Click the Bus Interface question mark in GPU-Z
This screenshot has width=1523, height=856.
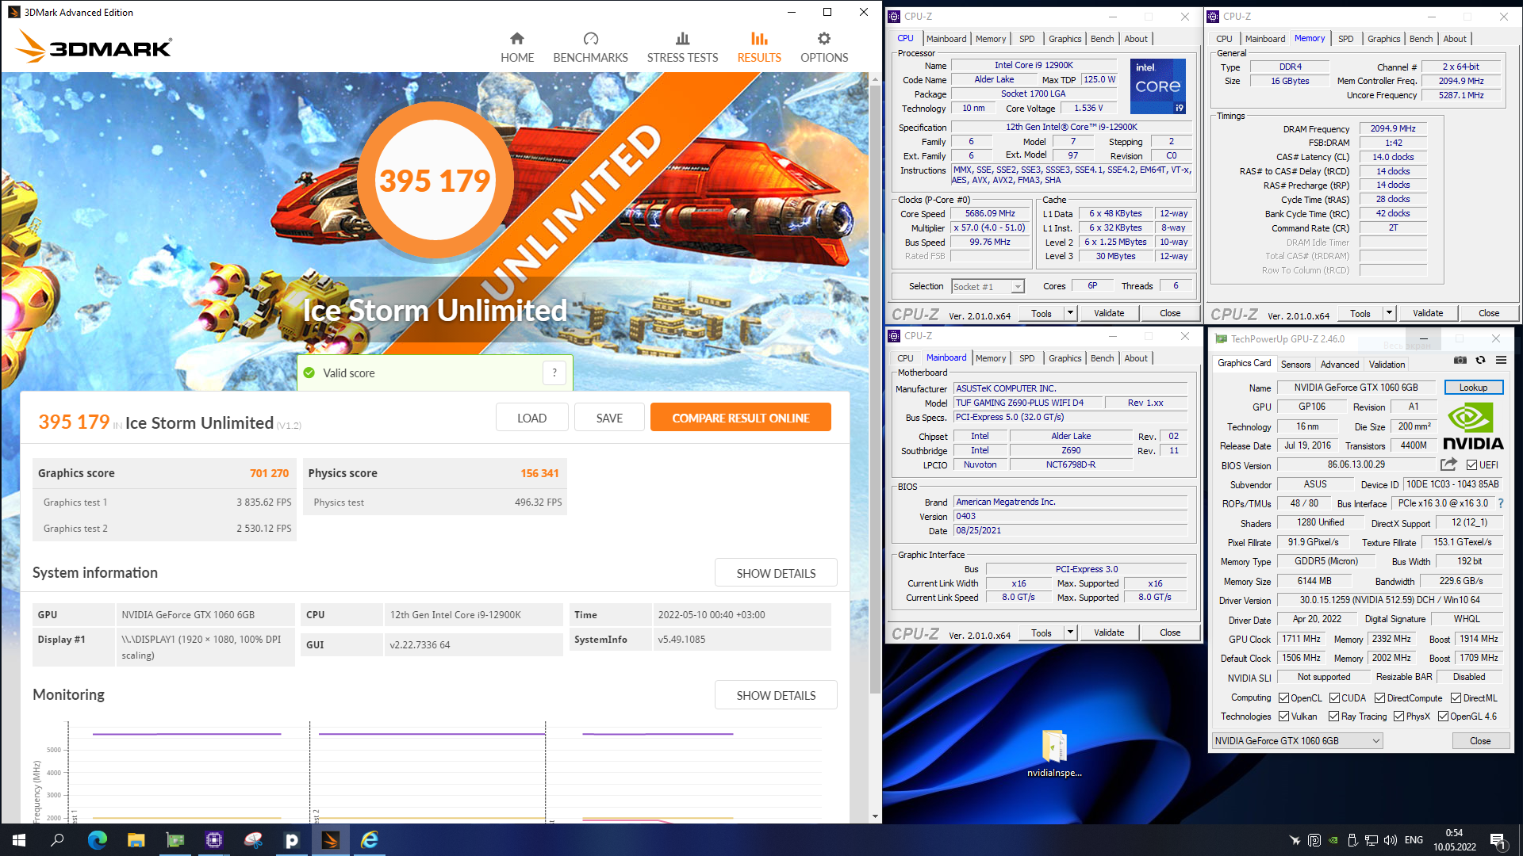click(1501, 503)
